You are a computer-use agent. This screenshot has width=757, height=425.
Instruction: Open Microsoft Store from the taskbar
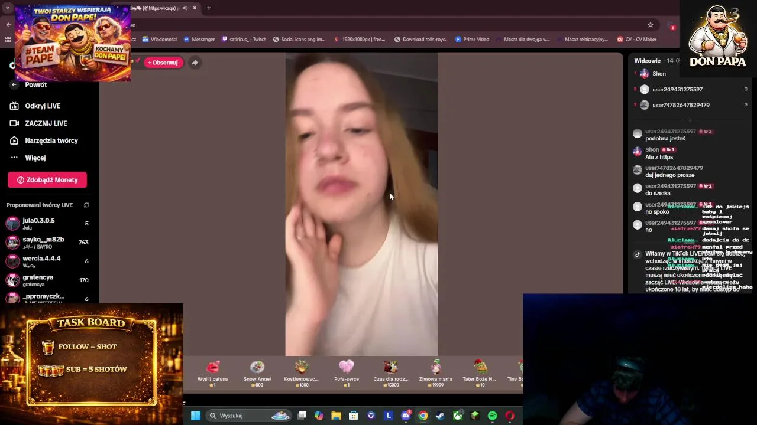coord(354,416)
